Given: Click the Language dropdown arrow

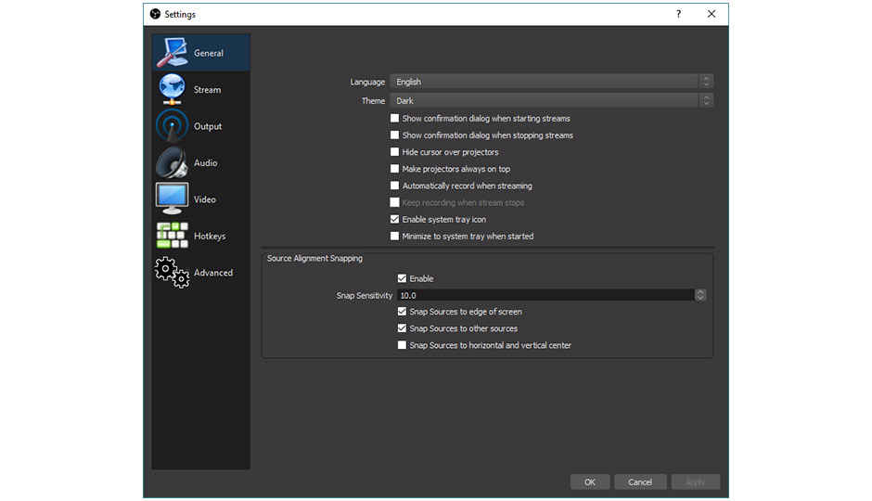Looking at the screenshot, I should pos(706,82).
